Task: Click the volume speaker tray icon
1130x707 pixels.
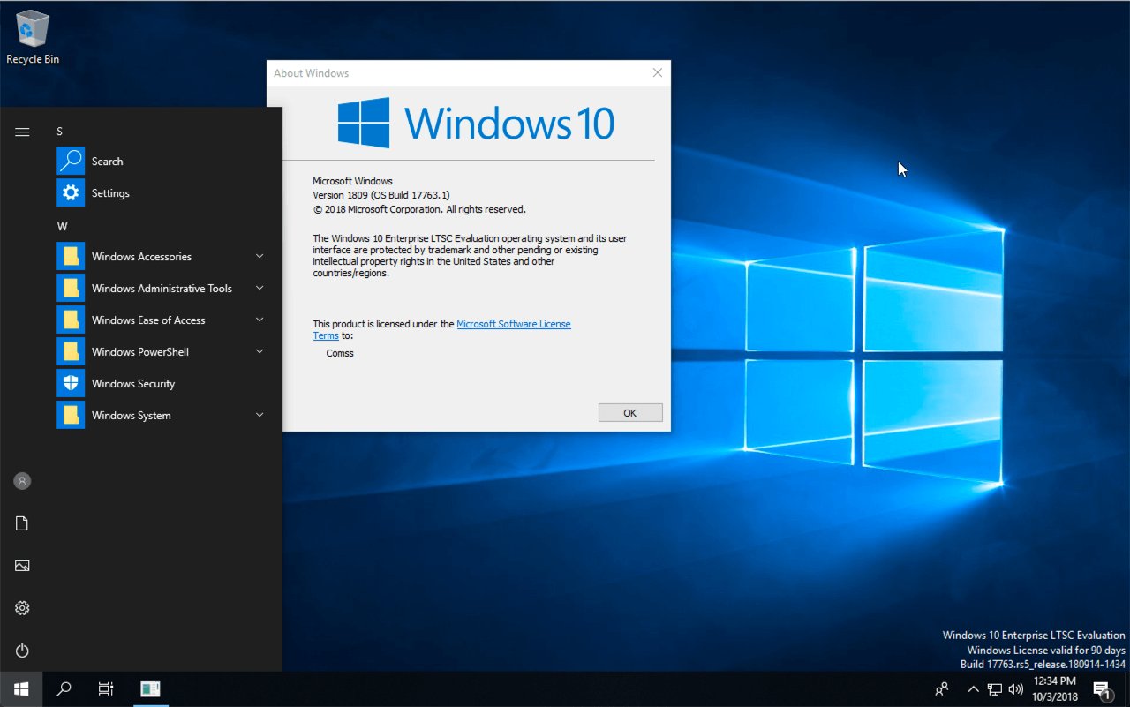Action: pyautogui.click(x=1015, y=689)
